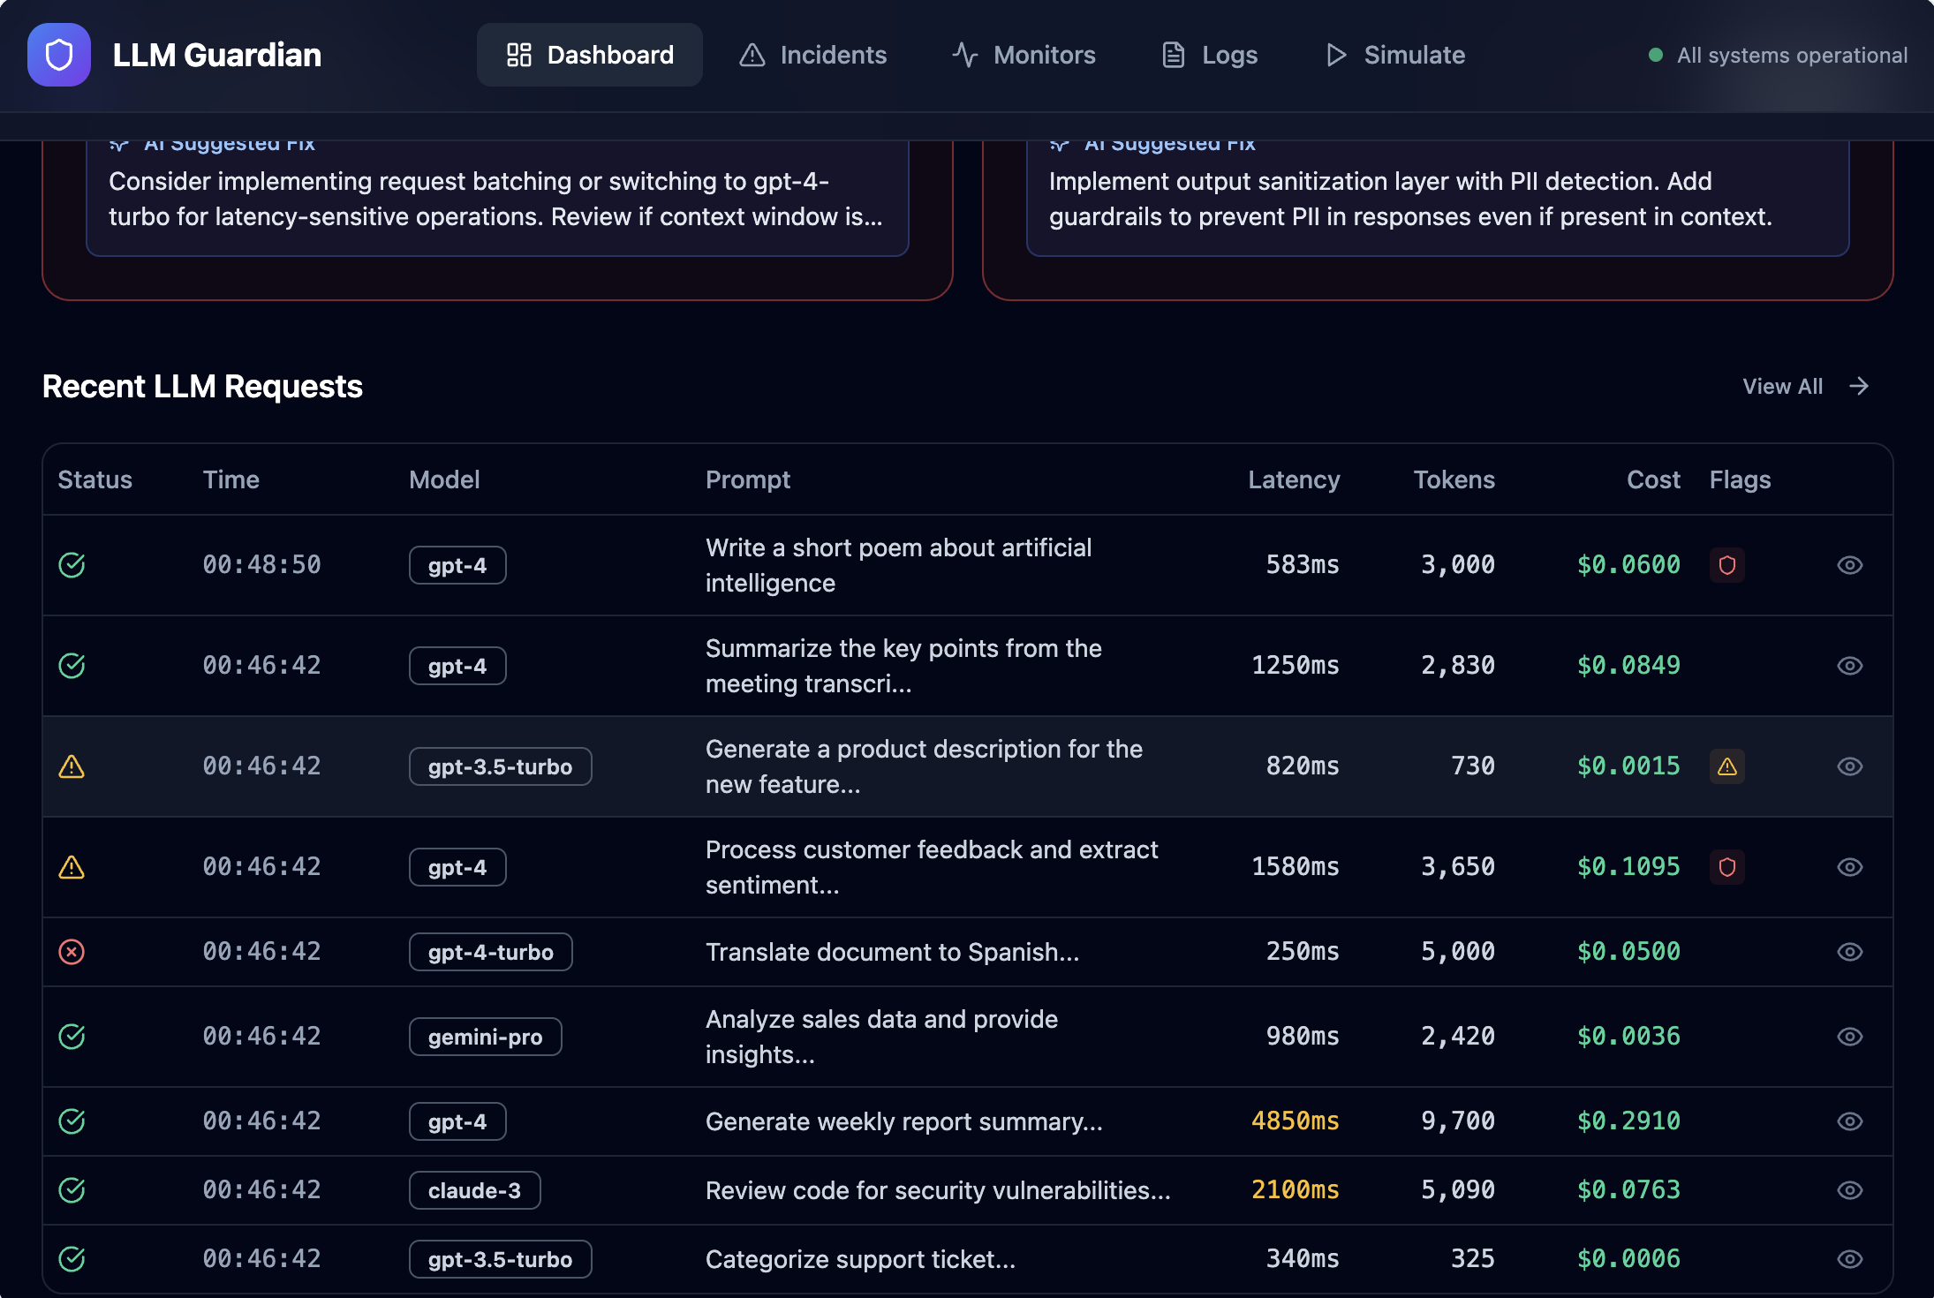This screenshot has width=1934, height=1298.
Task: Open the Incidents tab
Action: point(812,55)
